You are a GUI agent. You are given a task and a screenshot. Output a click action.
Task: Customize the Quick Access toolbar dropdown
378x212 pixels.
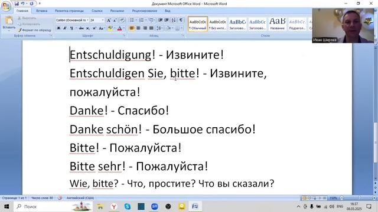click(x=40, y=4)
